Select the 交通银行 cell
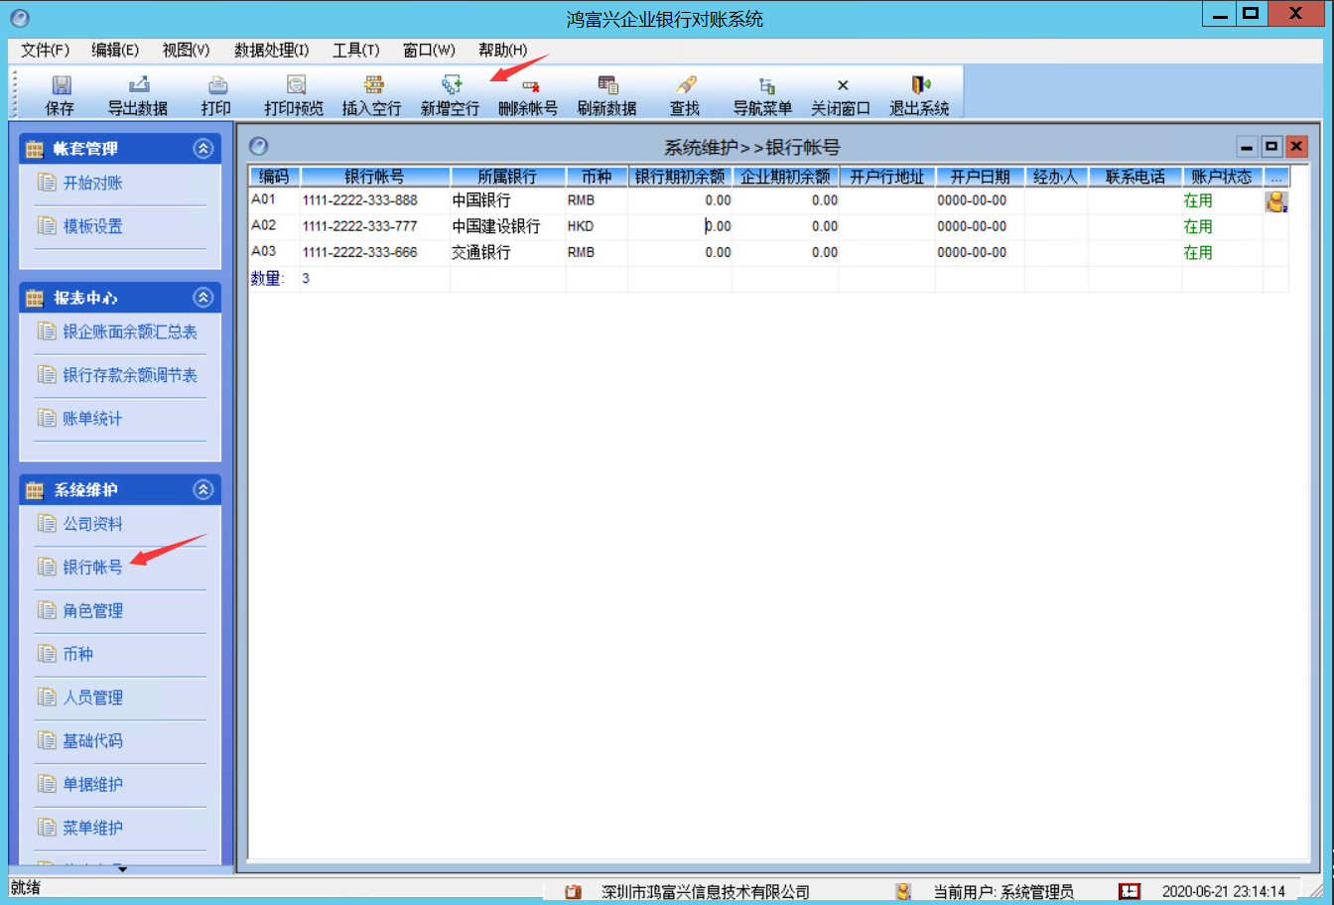This screenshot has width=1334, height=905. pyautogui.click(x=508, y=253)
